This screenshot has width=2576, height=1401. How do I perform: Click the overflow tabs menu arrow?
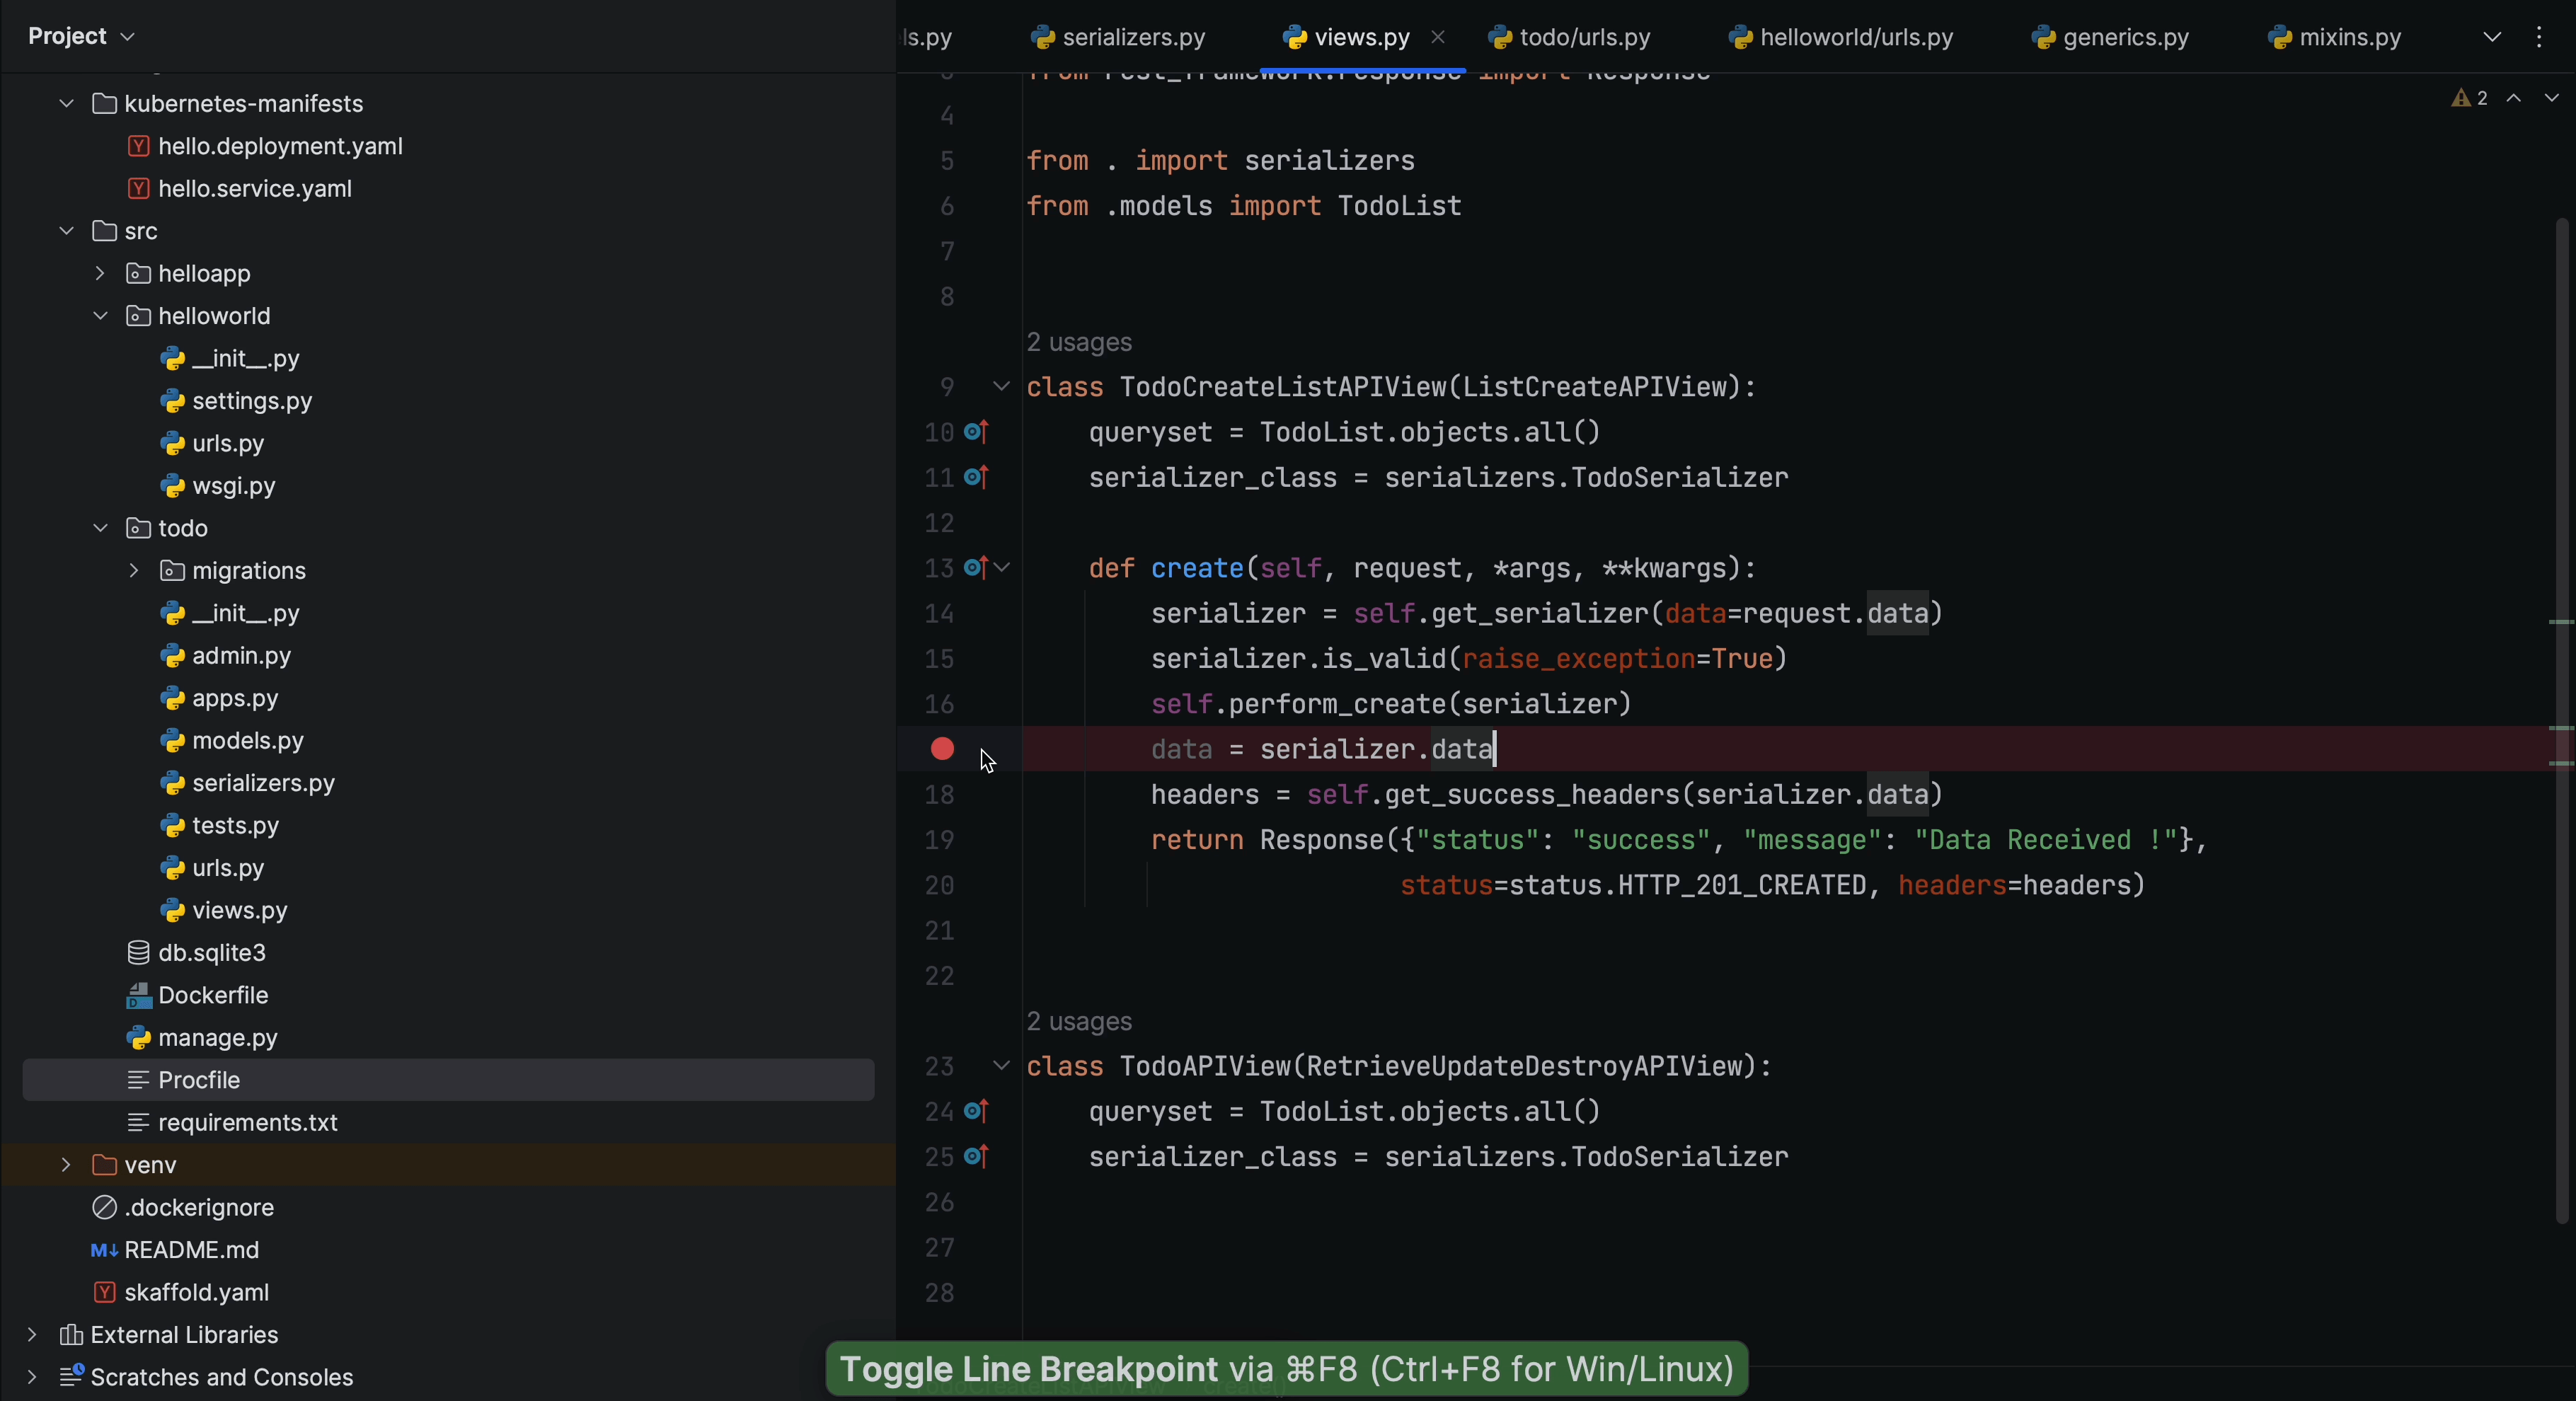2492,36
